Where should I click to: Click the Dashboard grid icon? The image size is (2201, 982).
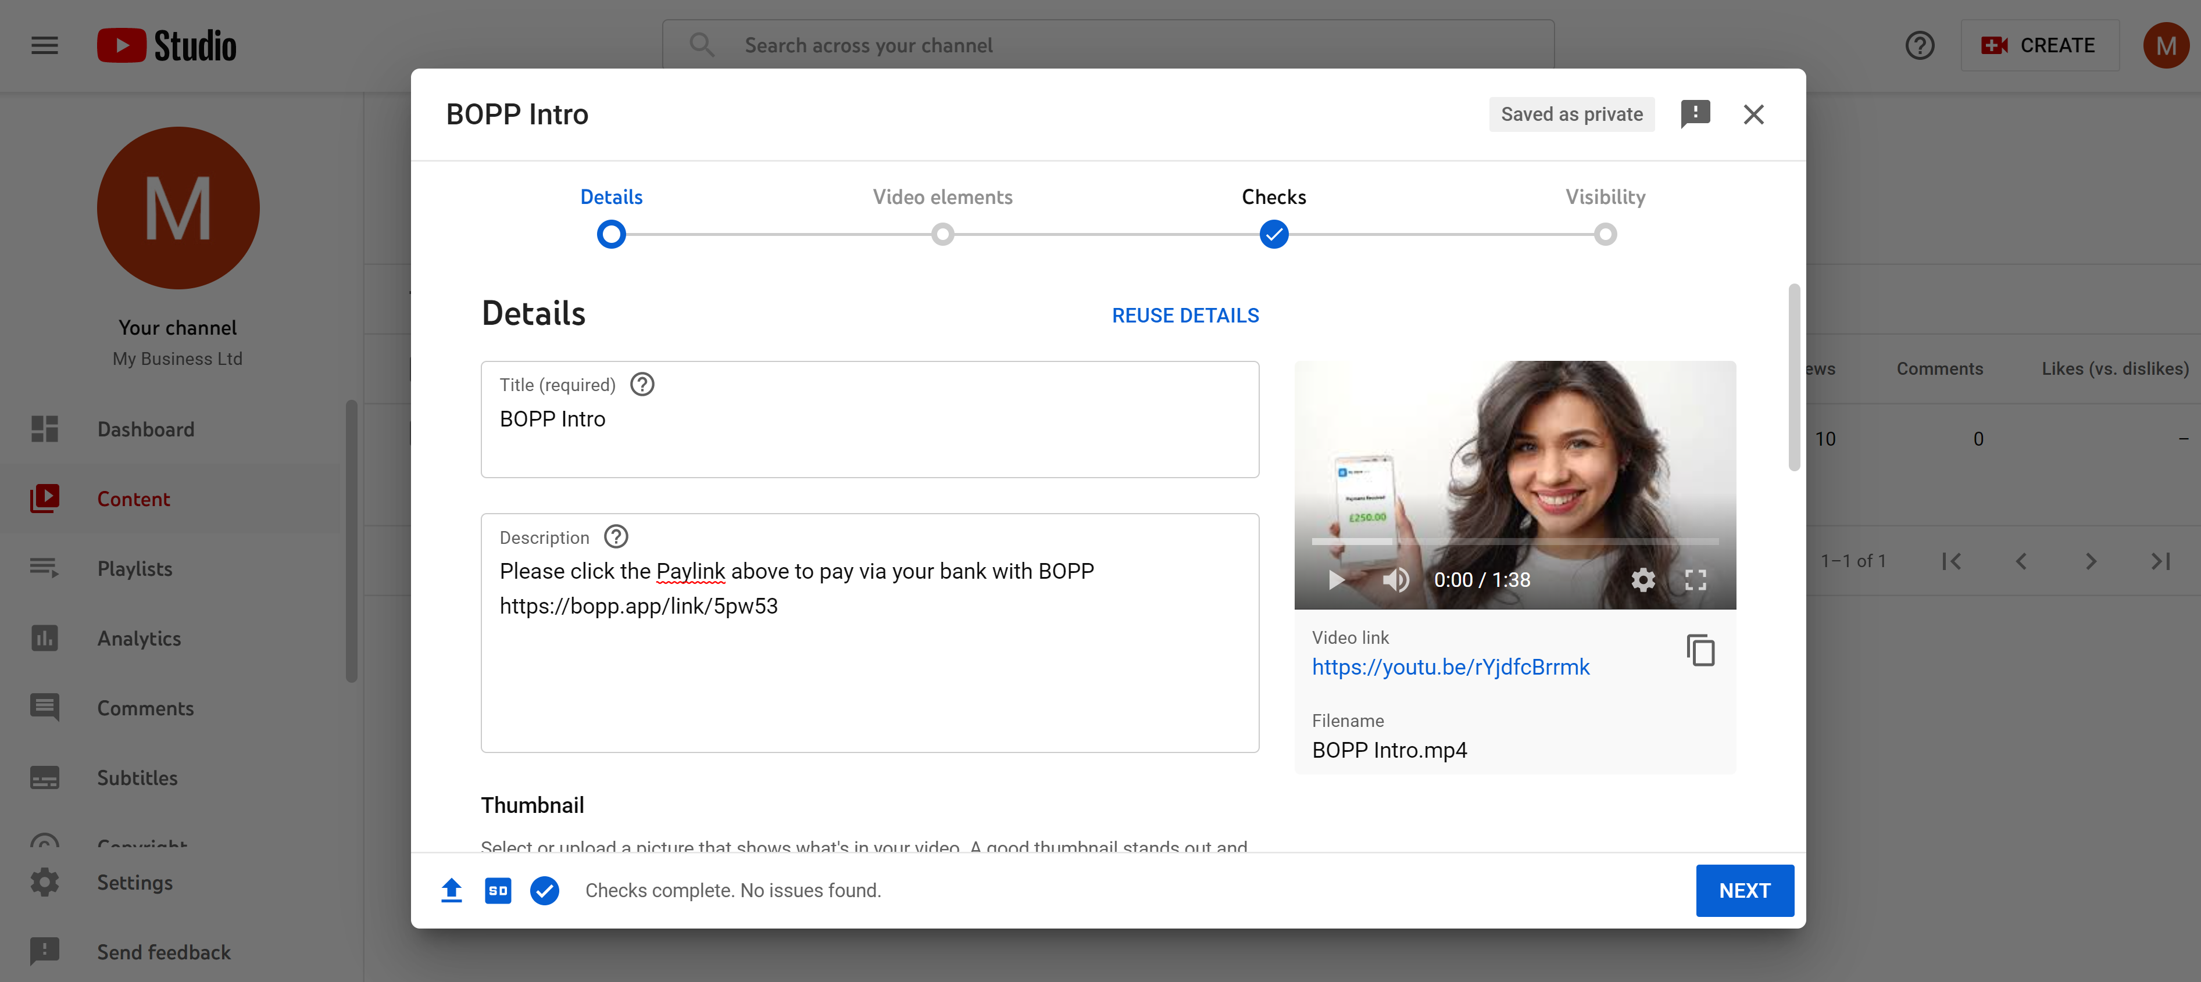click(44, 429)
